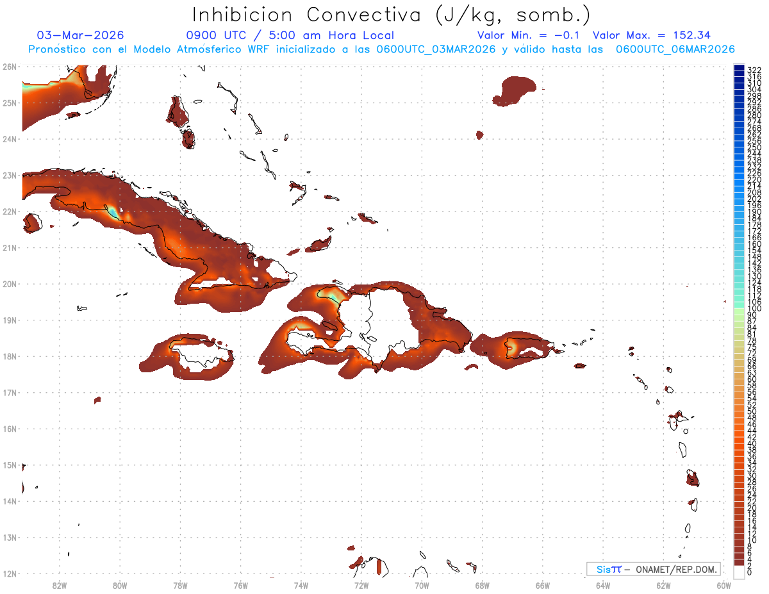The height and width of the screenshot is (594, 769).
Task: Click the '100' colorbar label
Action: point(754,308)
